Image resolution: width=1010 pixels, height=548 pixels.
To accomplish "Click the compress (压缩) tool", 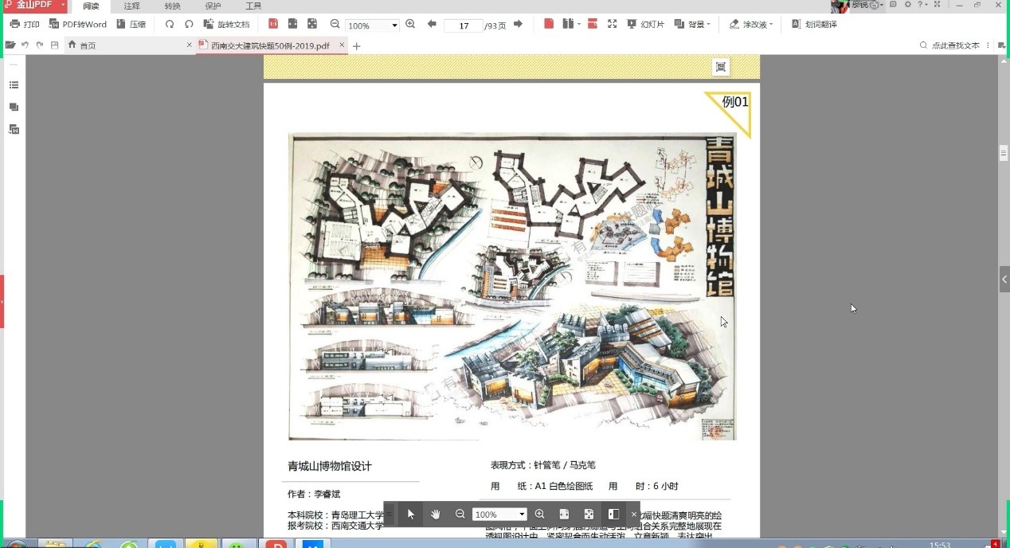I will tap(131, 25).
